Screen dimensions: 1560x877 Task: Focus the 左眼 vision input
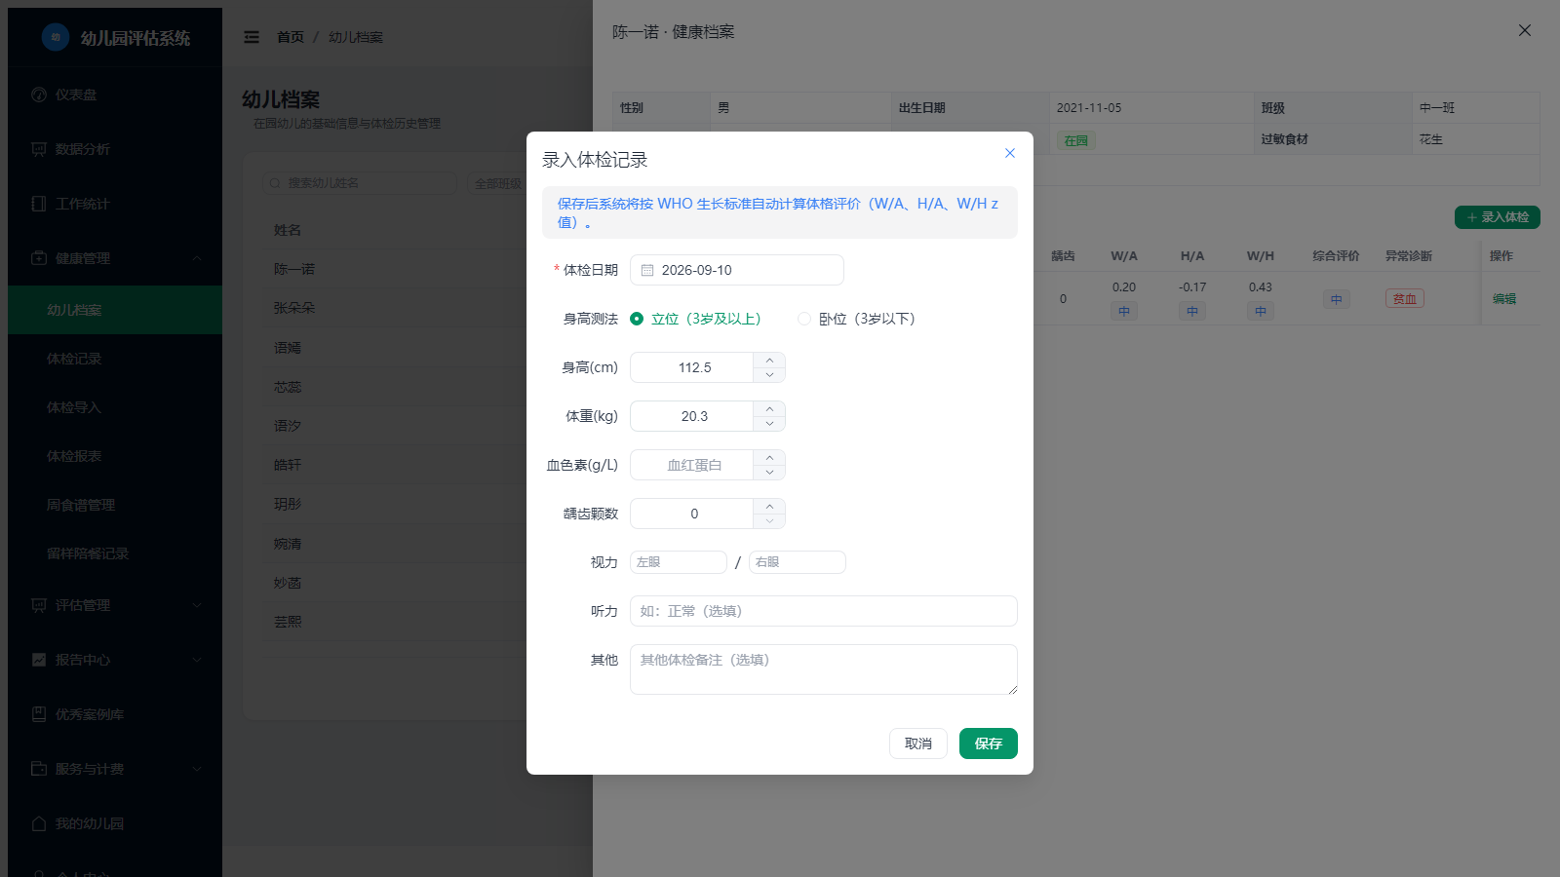679,562
